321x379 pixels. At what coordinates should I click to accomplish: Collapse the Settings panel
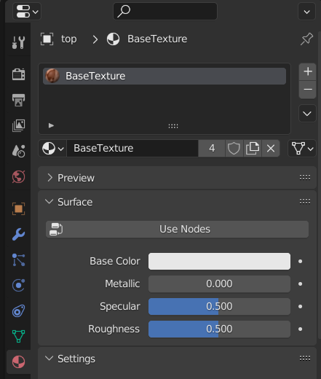[x=49, y=359]
